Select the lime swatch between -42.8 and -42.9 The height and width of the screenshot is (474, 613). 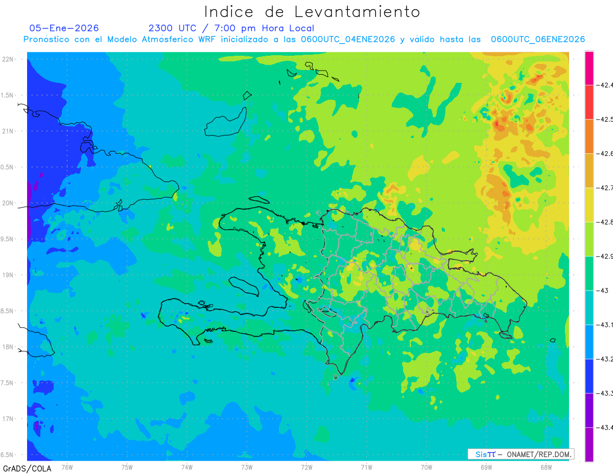[589, 239]
